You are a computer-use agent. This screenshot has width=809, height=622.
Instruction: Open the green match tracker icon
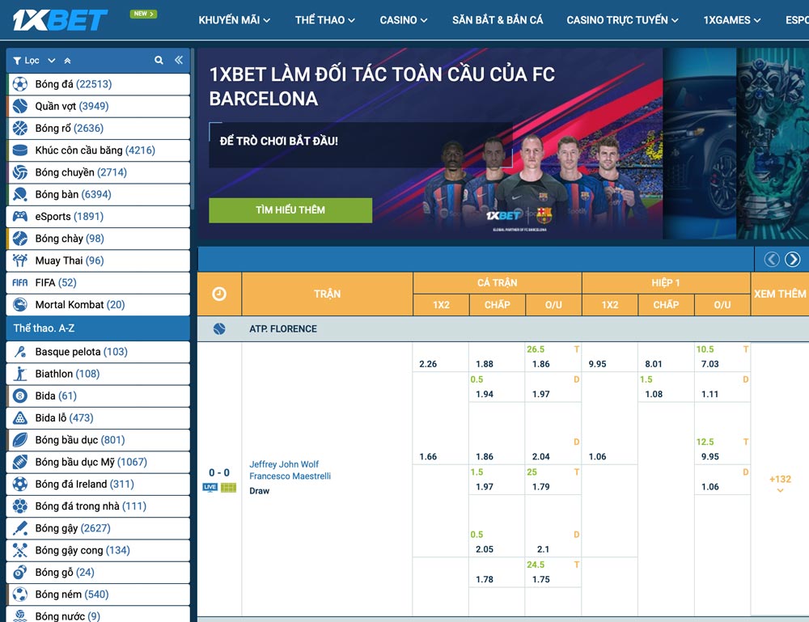[x=229, y=488]
